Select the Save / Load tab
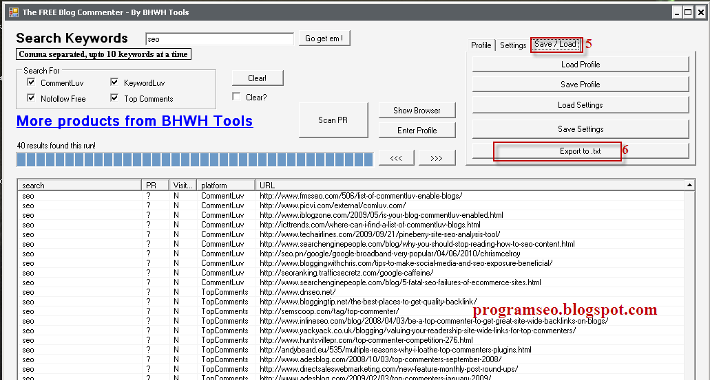The image size is (710, 380). [x=555, y=45]
